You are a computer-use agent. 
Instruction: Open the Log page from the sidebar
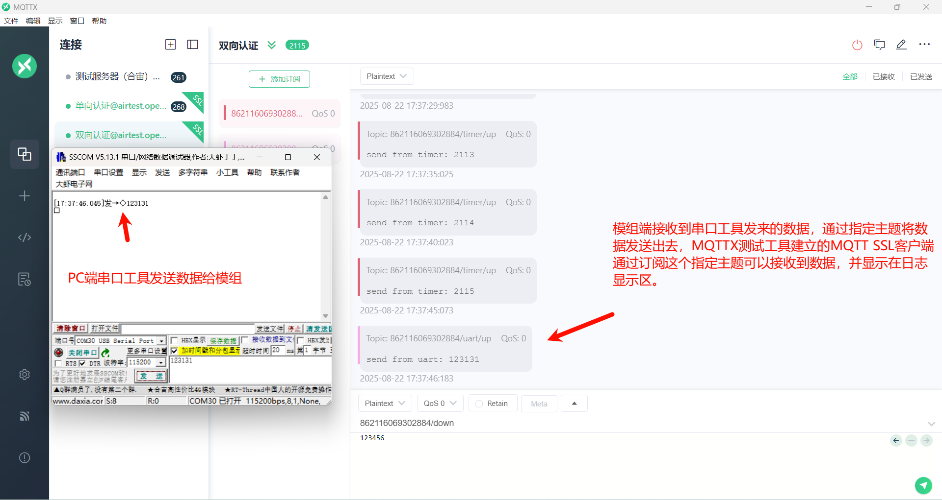(25, 279)
